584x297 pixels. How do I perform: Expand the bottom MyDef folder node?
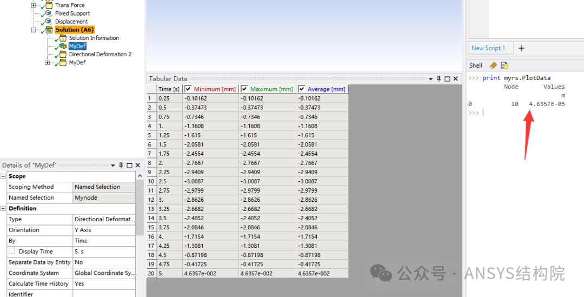pyautogui.click(x=47, y=63)
